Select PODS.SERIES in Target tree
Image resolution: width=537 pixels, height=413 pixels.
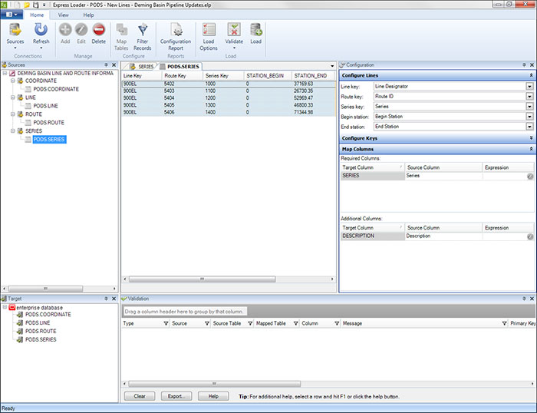[x=41, y=339]
